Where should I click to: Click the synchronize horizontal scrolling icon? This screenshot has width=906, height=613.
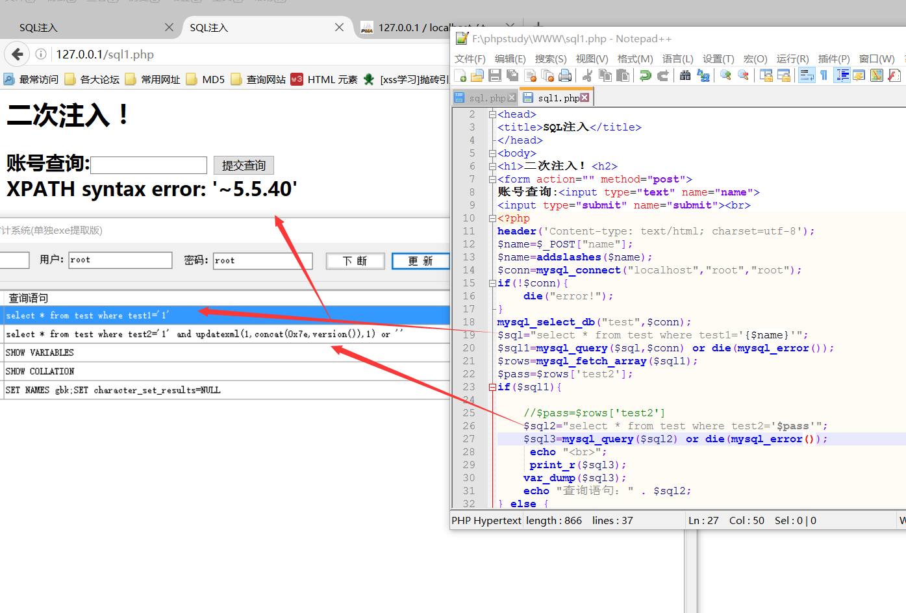coord(783,75)
